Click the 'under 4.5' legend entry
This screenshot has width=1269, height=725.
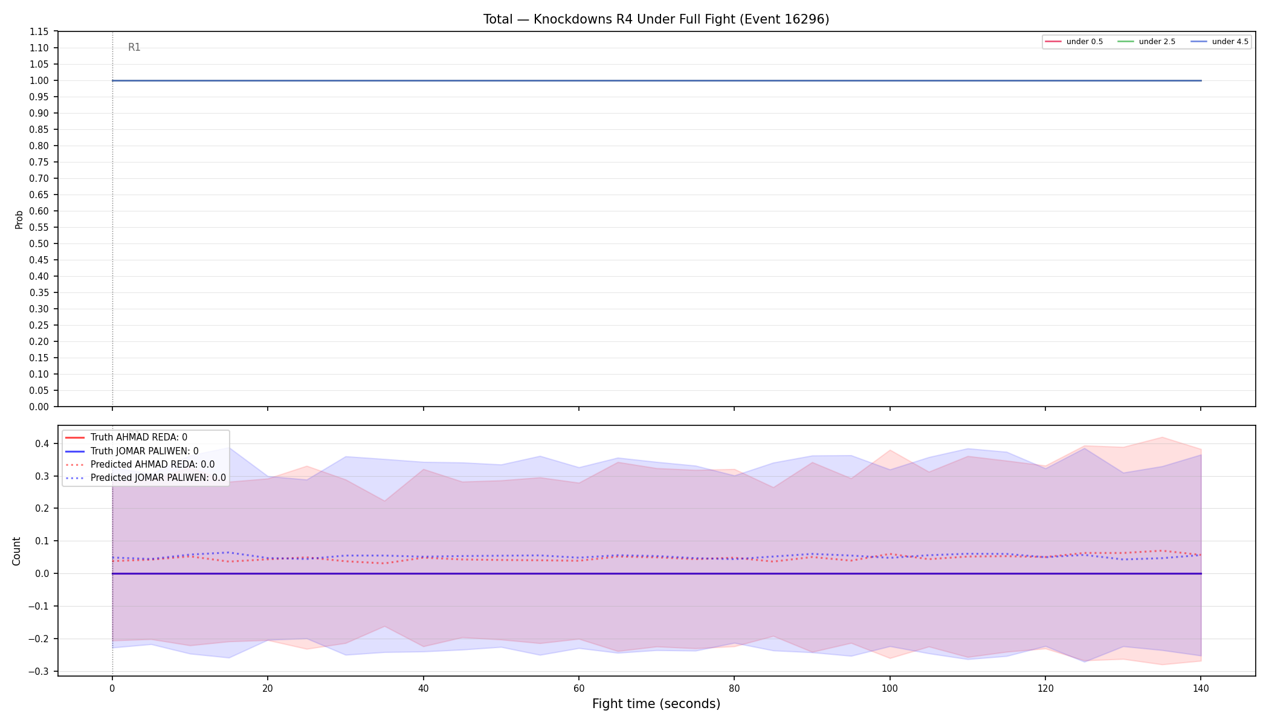point(1219,42)
